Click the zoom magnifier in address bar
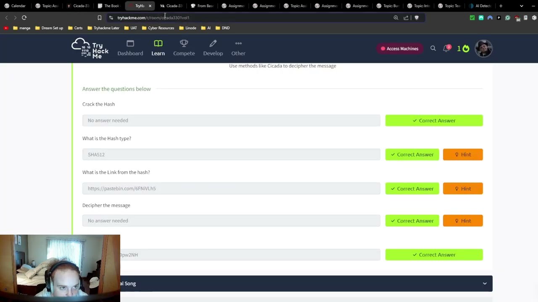 click(x=396, y=18)
